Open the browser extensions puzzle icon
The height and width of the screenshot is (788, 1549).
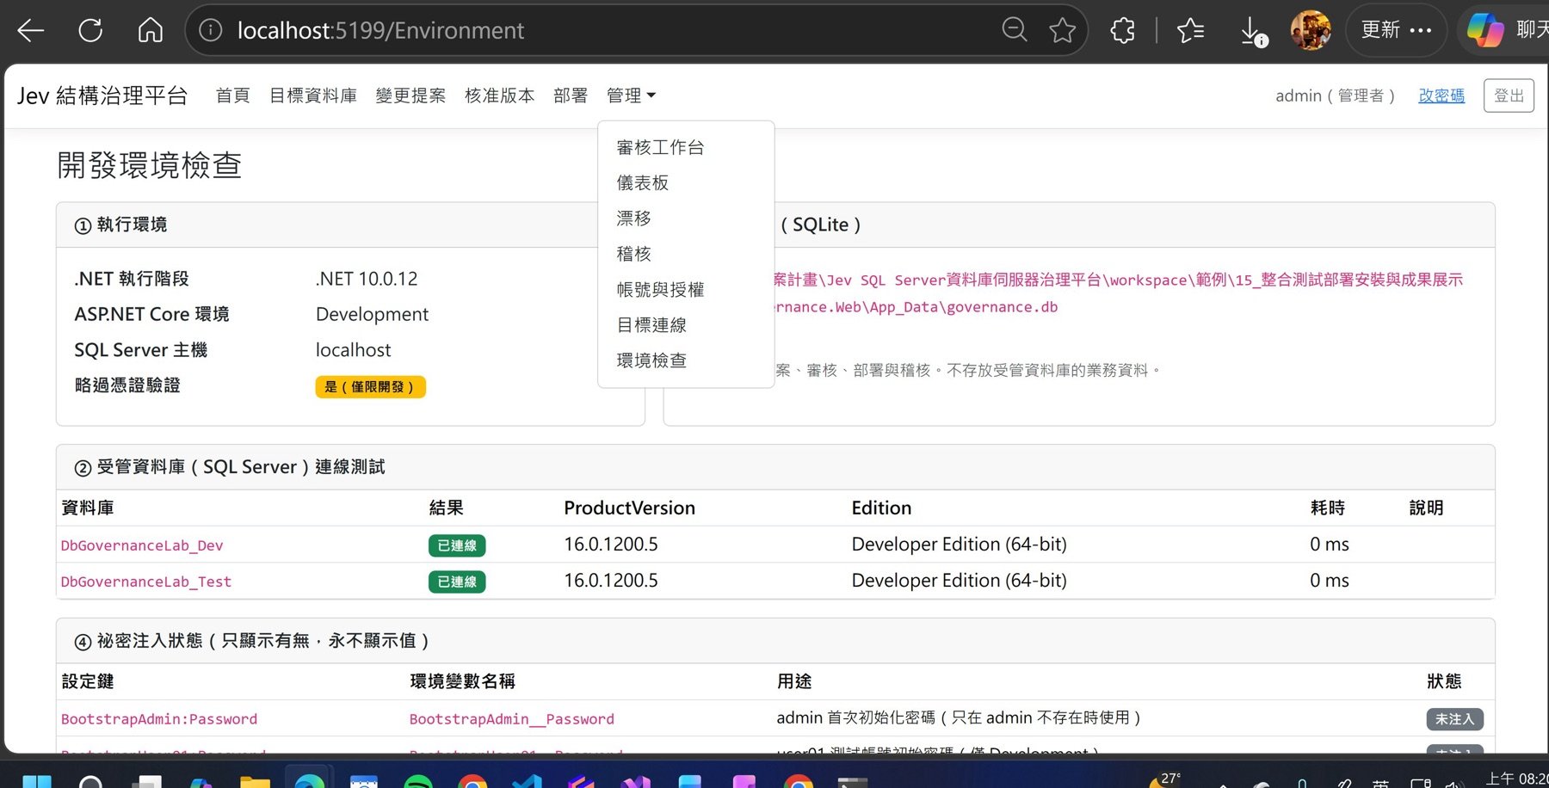1123,30
